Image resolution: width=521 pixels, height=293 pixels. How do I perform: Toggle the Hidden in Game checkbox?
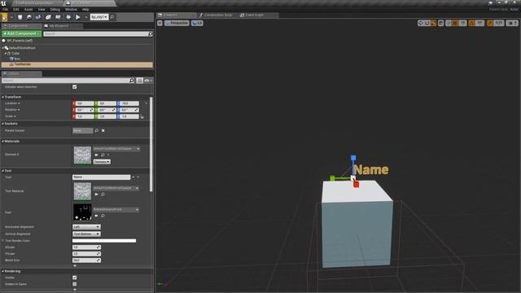tap(74, 284)
